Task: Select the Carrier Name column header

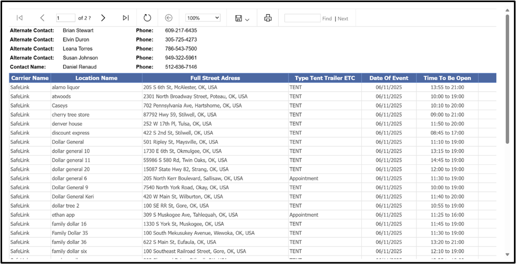Action: tap(30, 78)
